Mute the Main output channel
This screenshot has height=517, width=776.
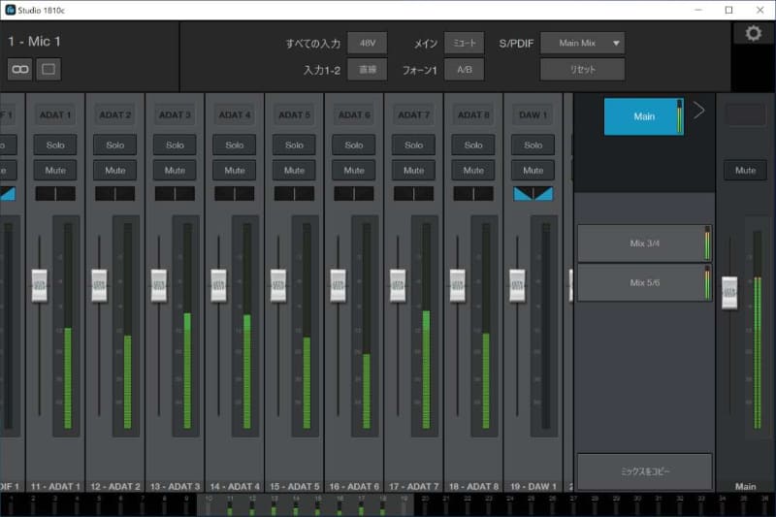click(x=745, y=170)
